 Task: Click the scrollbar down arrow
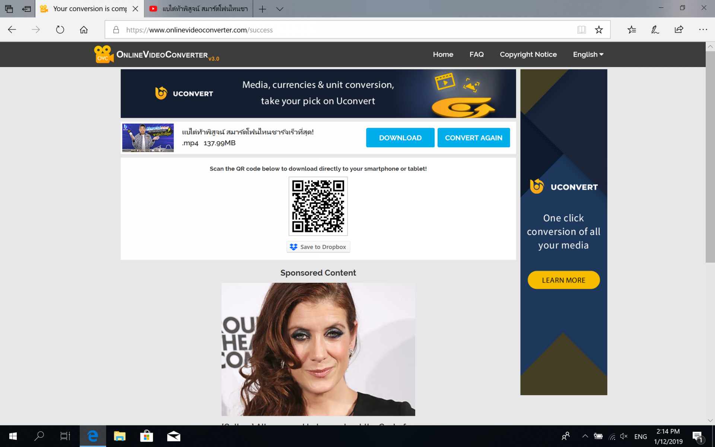pos(710,420)
